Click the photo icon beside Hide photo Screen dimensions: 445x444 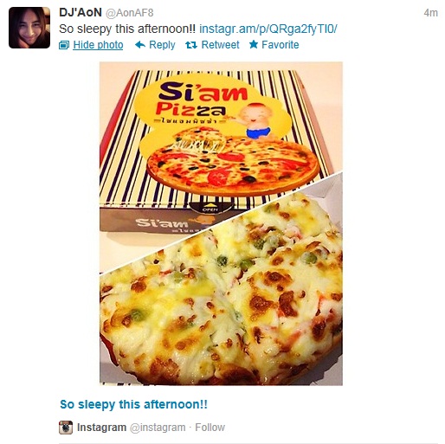tap(64, 45)
